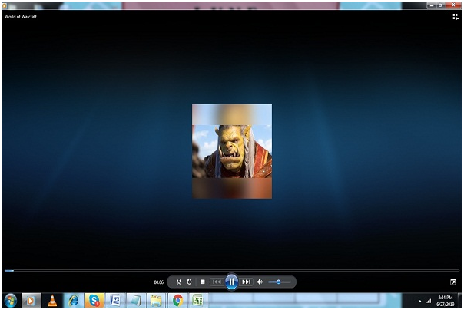This screenshot has height=310, width=464.
Task: Open Microsoft Excel taskbar icon
Action: point(197,301)
